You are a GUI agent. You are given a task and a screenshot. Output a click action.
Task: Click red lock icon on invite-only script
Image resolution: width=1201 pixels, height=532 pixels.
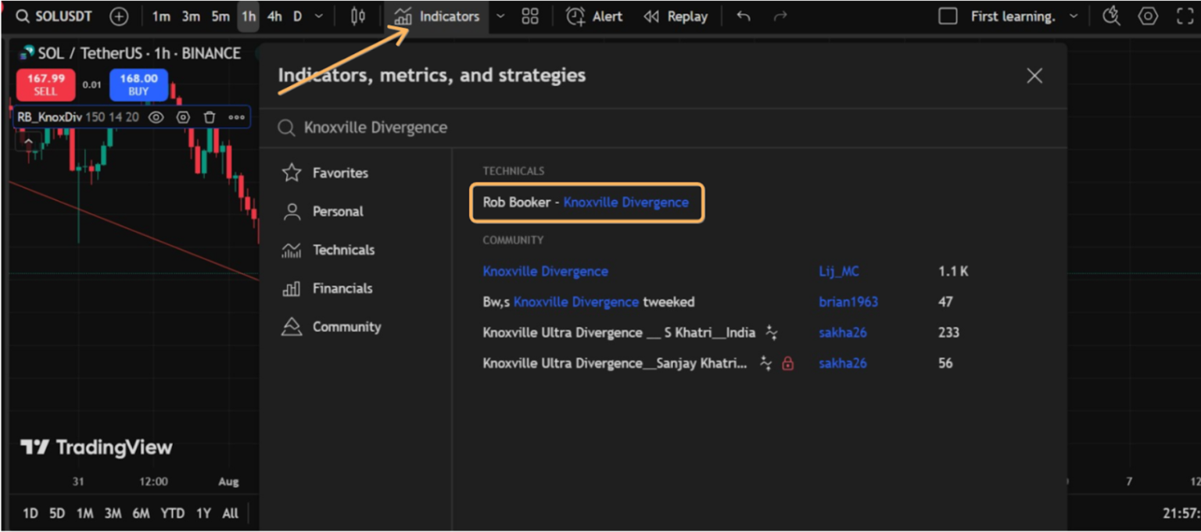click(787, 363)
